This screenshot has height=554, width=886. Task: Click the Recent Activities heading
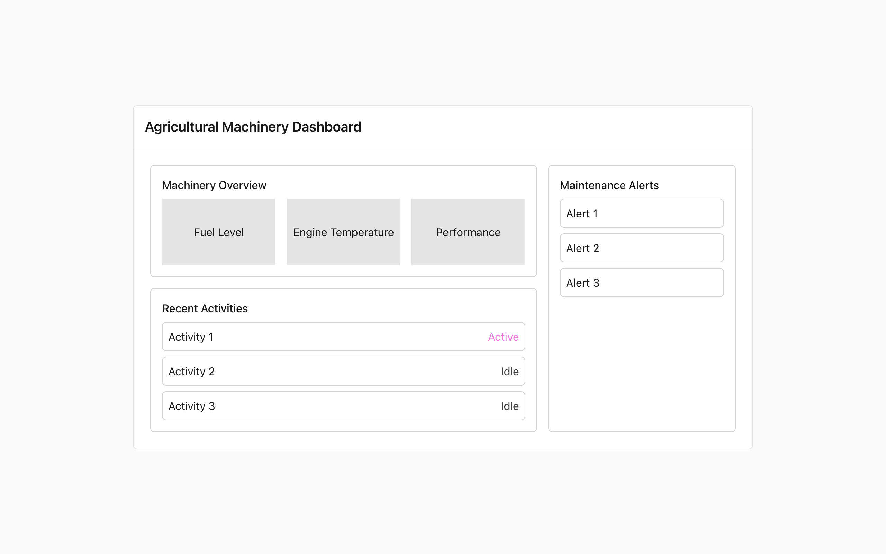[x=205, y=309]
